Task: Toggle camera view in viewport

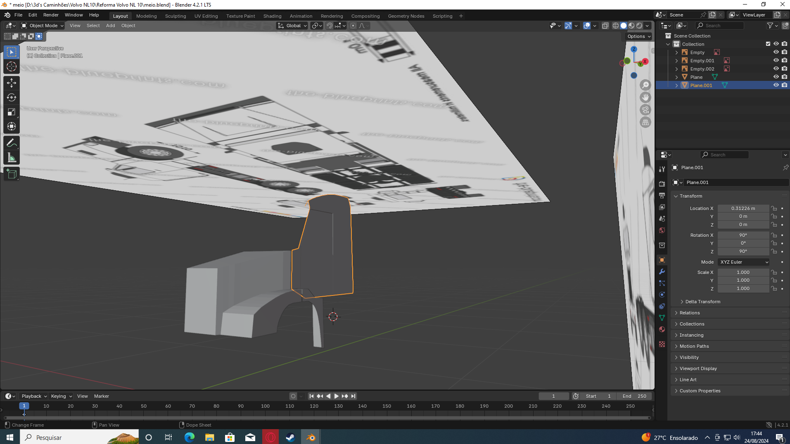Action: point(645,110)
